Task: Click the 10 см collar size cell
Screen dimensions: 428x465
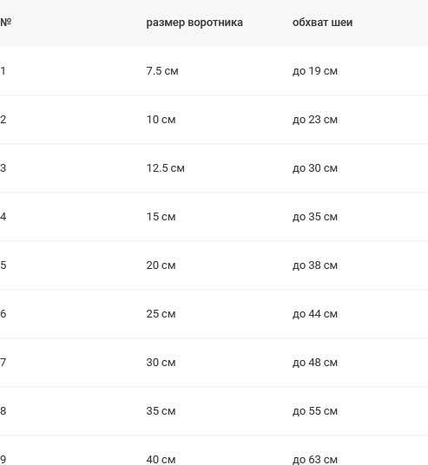Action: [161, 120]
